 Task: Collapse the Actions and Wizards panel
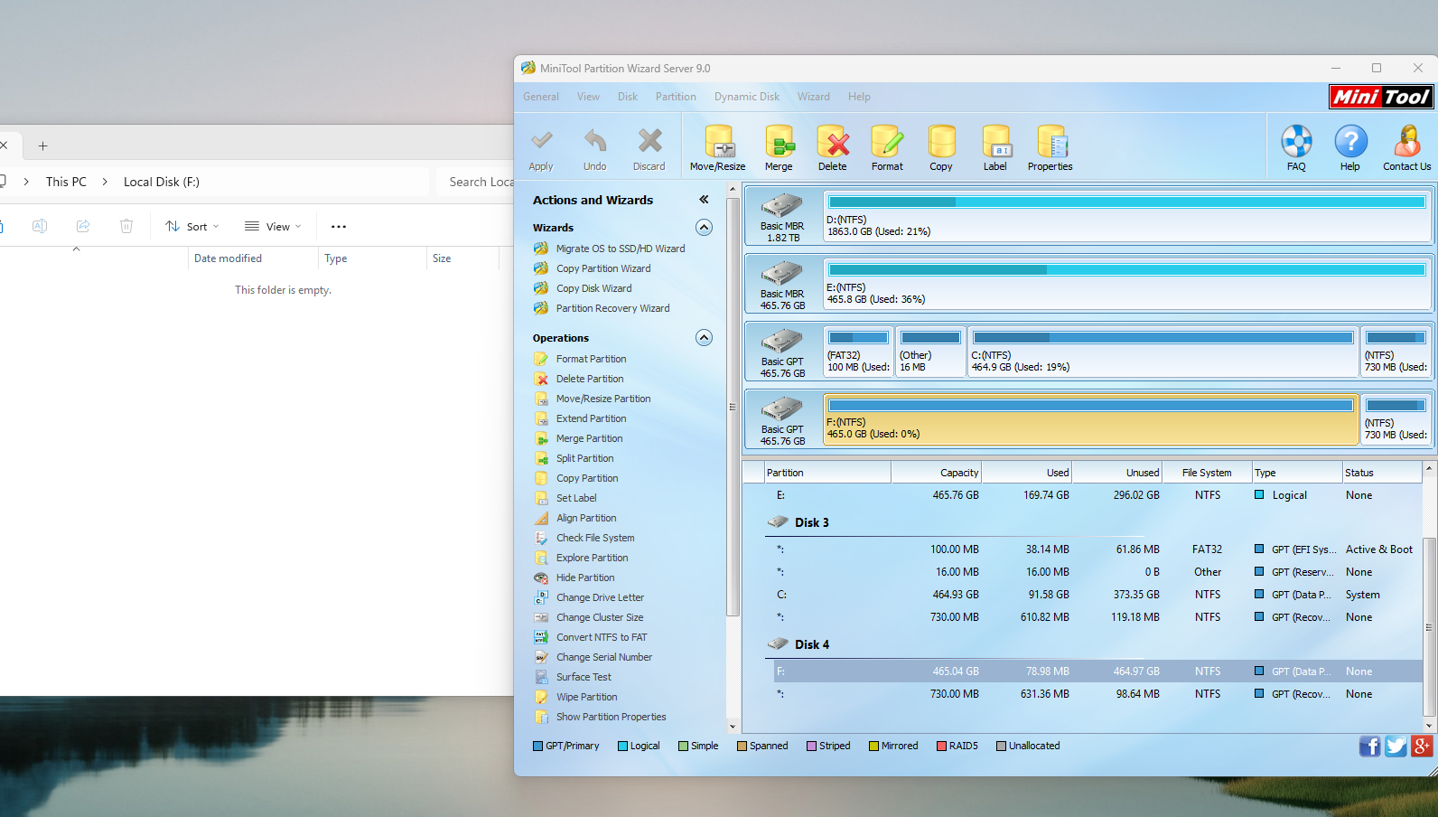click(704, 200)
